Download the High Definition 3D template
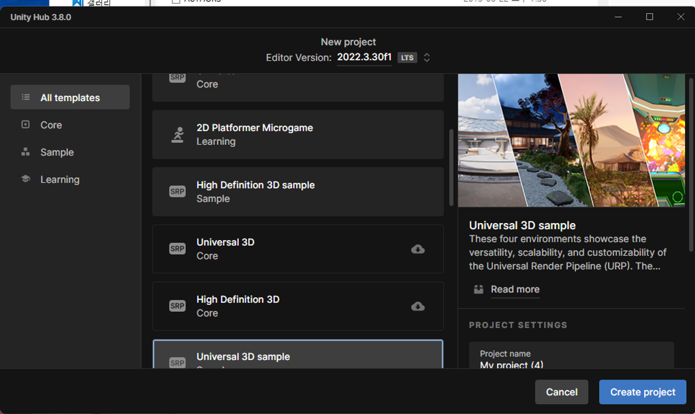 pos(418,307)
